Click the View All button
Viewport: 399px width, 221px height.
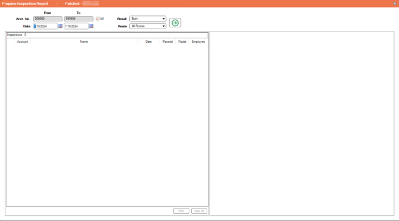(199, 211)
